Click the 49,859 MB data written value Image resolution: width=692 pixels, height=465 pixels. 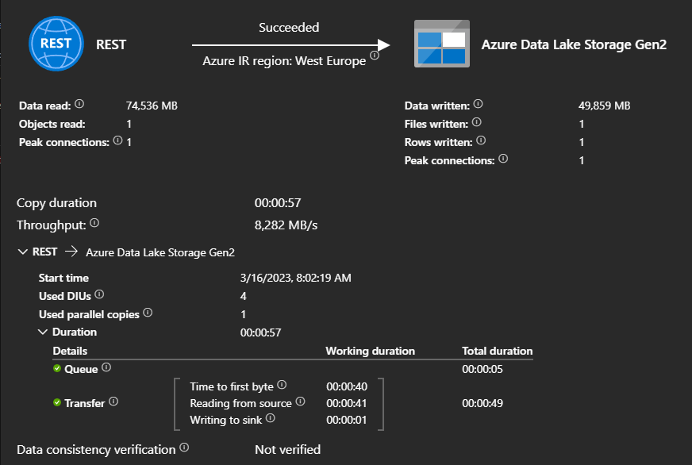(x=604, y=106)
